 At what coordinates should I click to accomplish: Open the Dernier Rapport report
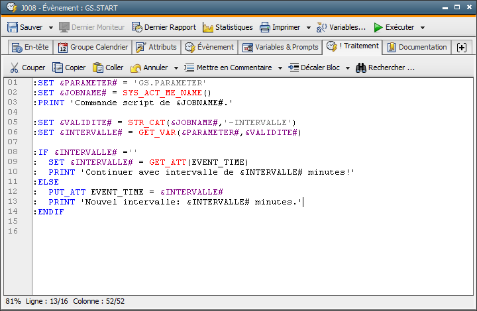[x=164, y=28]
